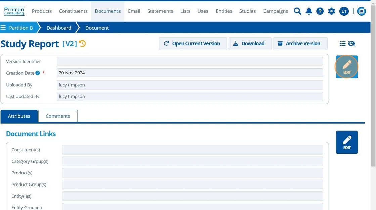Open the Campaigns menu
376x210 pixels.
[x=276, y=11]
